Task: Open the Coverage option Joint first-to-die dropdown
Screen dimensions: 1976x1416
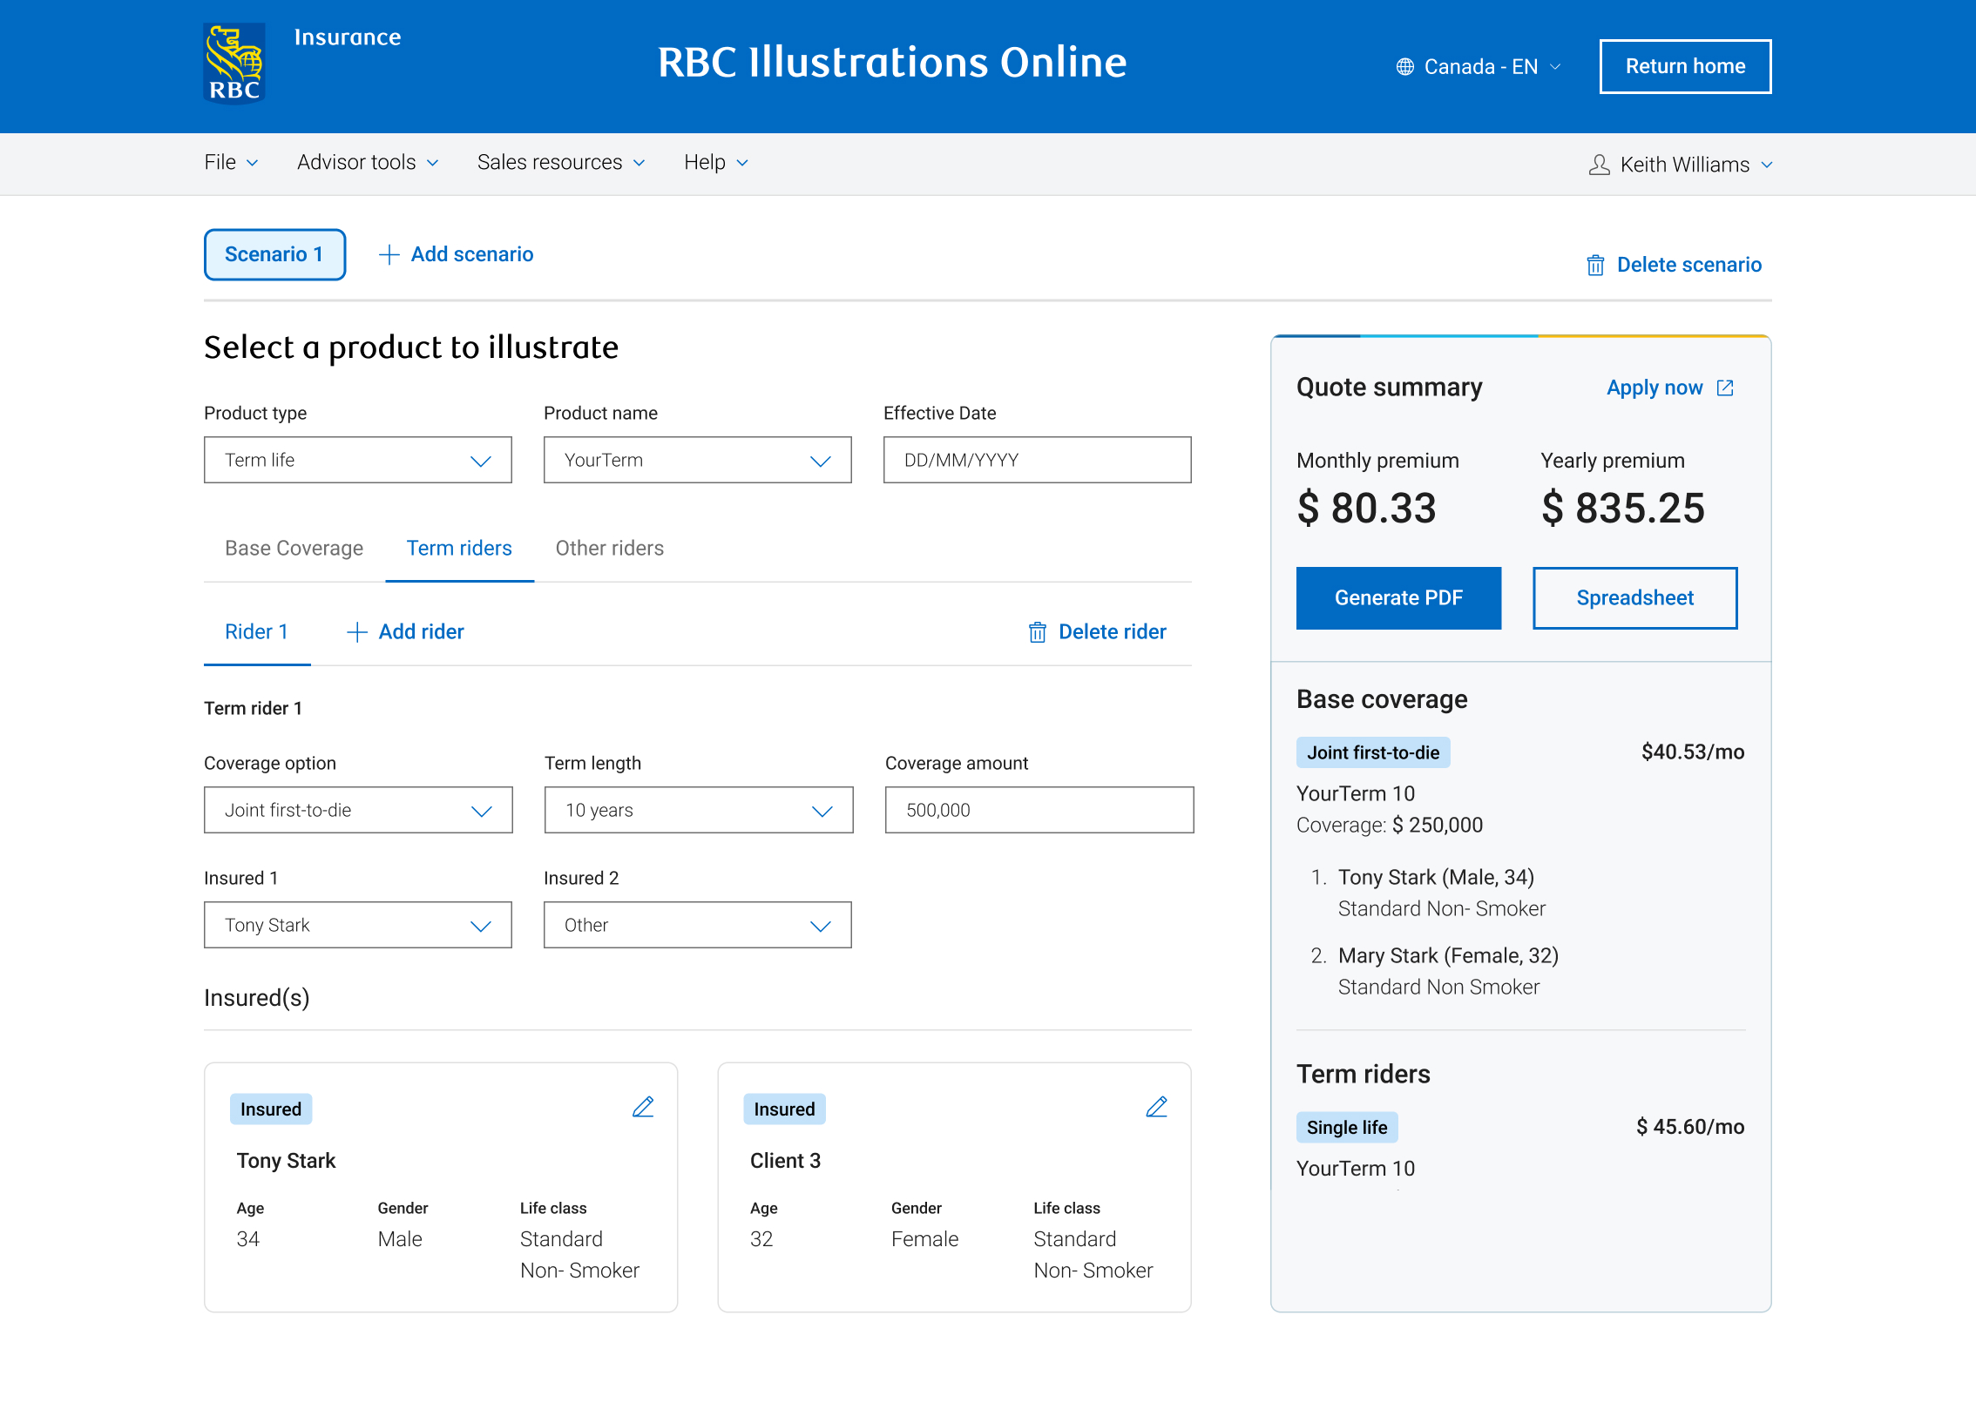Action: coord(357,811)
